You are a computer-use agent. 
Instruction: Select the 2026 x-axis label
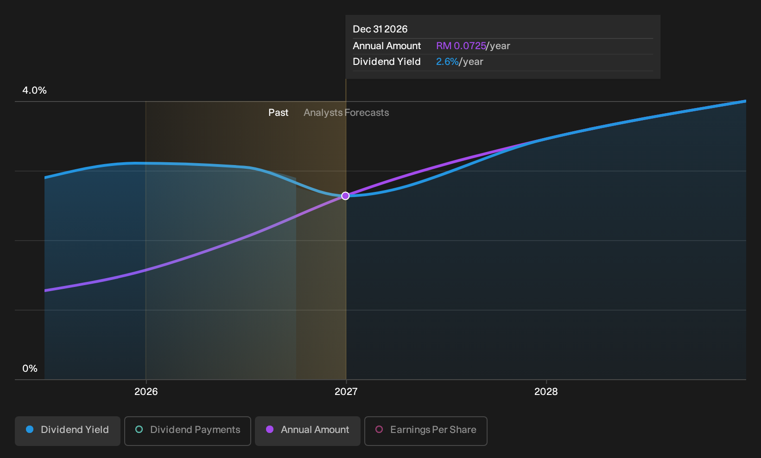tap(146, 391)
